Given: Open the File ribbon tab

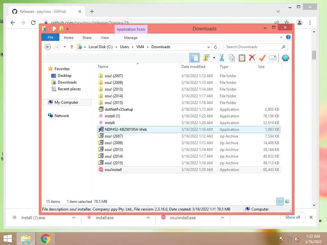Looking at the screenshot, I should tap(50, 37).
